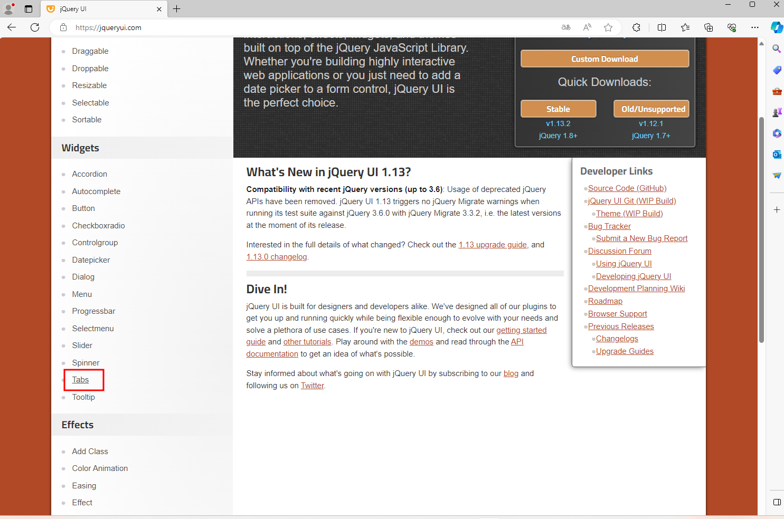Viewport: 784px width, 519px height.
Task: Open the Controlgroup widget link
Action: [x=95, y=243]
